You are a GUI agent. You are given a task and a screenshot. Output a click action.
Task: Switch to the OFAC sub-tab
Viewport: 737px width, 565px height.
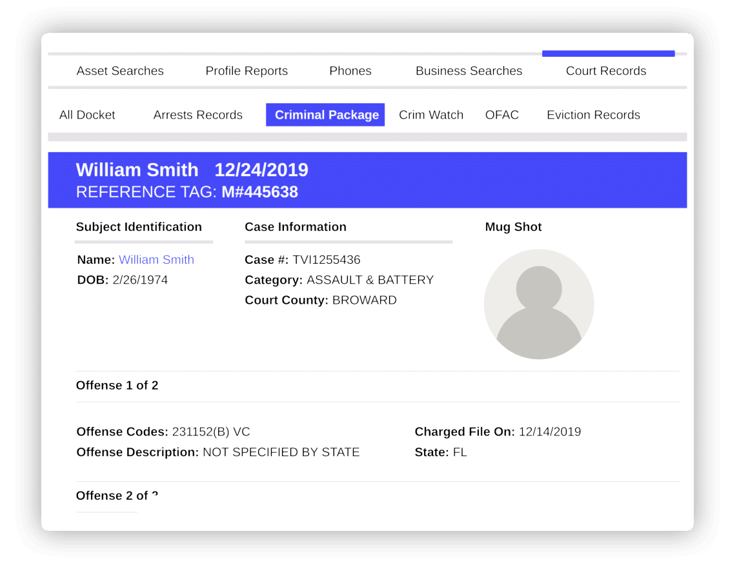502,115
